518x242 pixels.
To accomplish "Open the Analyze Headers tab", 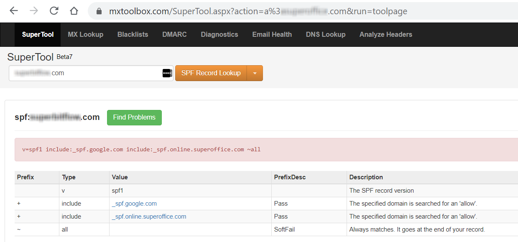I will (x=386, y=35).
